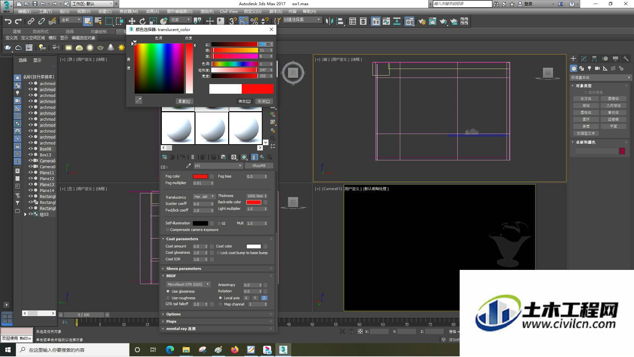Toggle visibility eye of Box08

coord(30,149)
